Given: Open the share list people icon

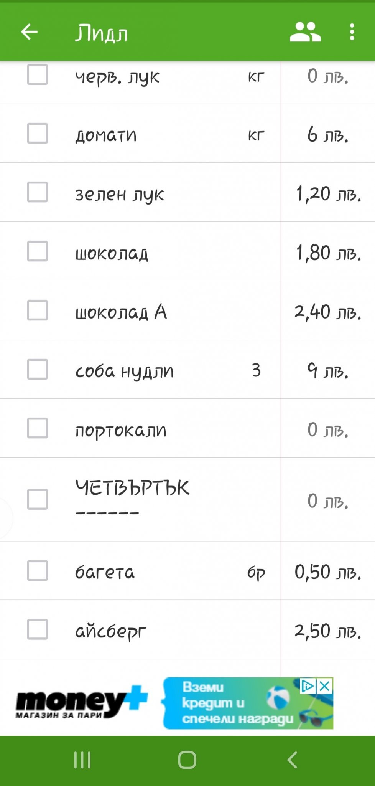Looking at the screenshot, I should coord(305,32).
